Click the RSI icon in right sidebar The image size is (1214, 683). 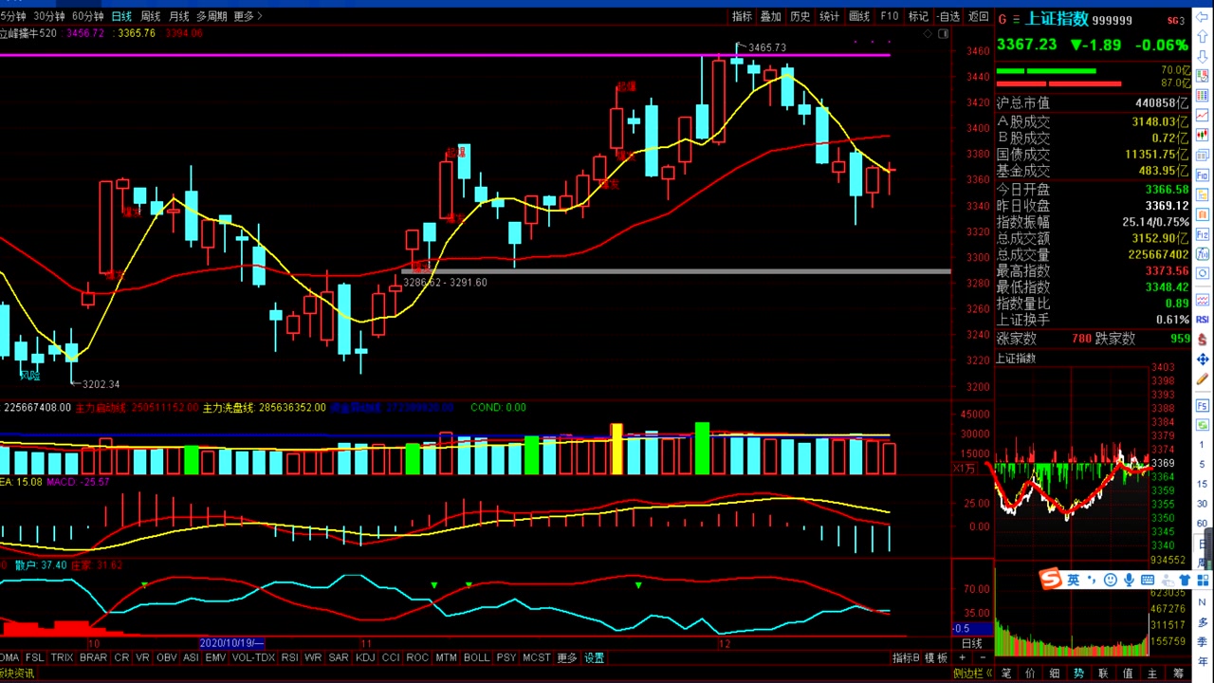pyautogui.click(x=1203, y=320)
